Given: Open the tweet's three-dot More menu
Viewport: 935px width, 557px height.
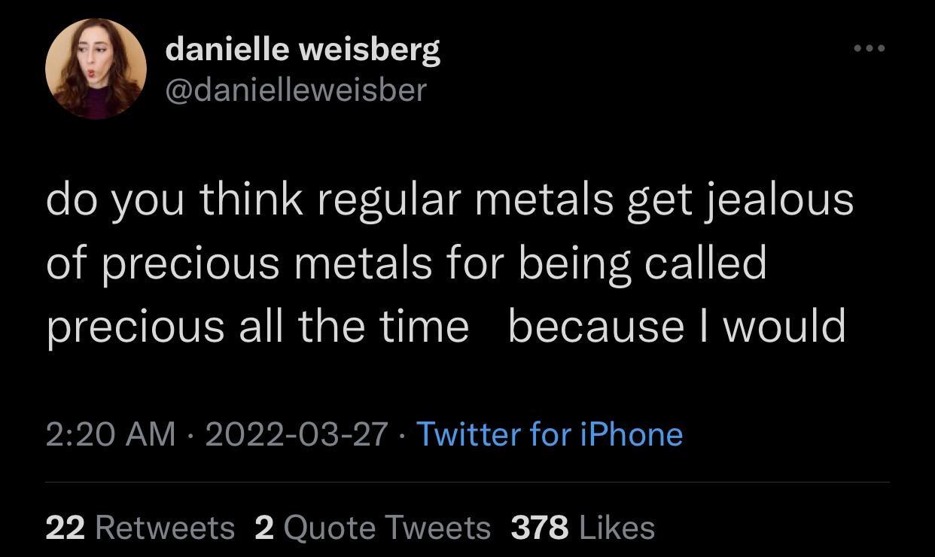Looking at the screenshot, I should click(x=870, y=49).
